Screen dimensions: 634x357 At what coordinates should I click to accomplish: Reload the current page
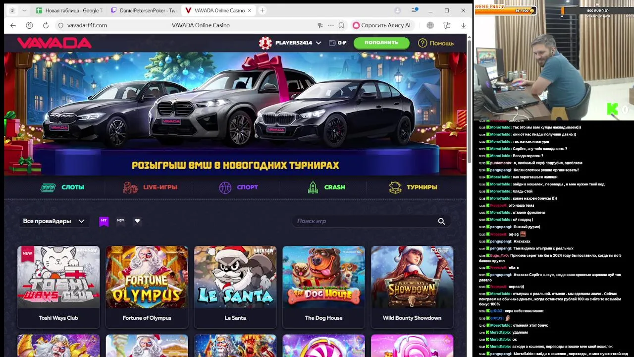coord(46,25)
